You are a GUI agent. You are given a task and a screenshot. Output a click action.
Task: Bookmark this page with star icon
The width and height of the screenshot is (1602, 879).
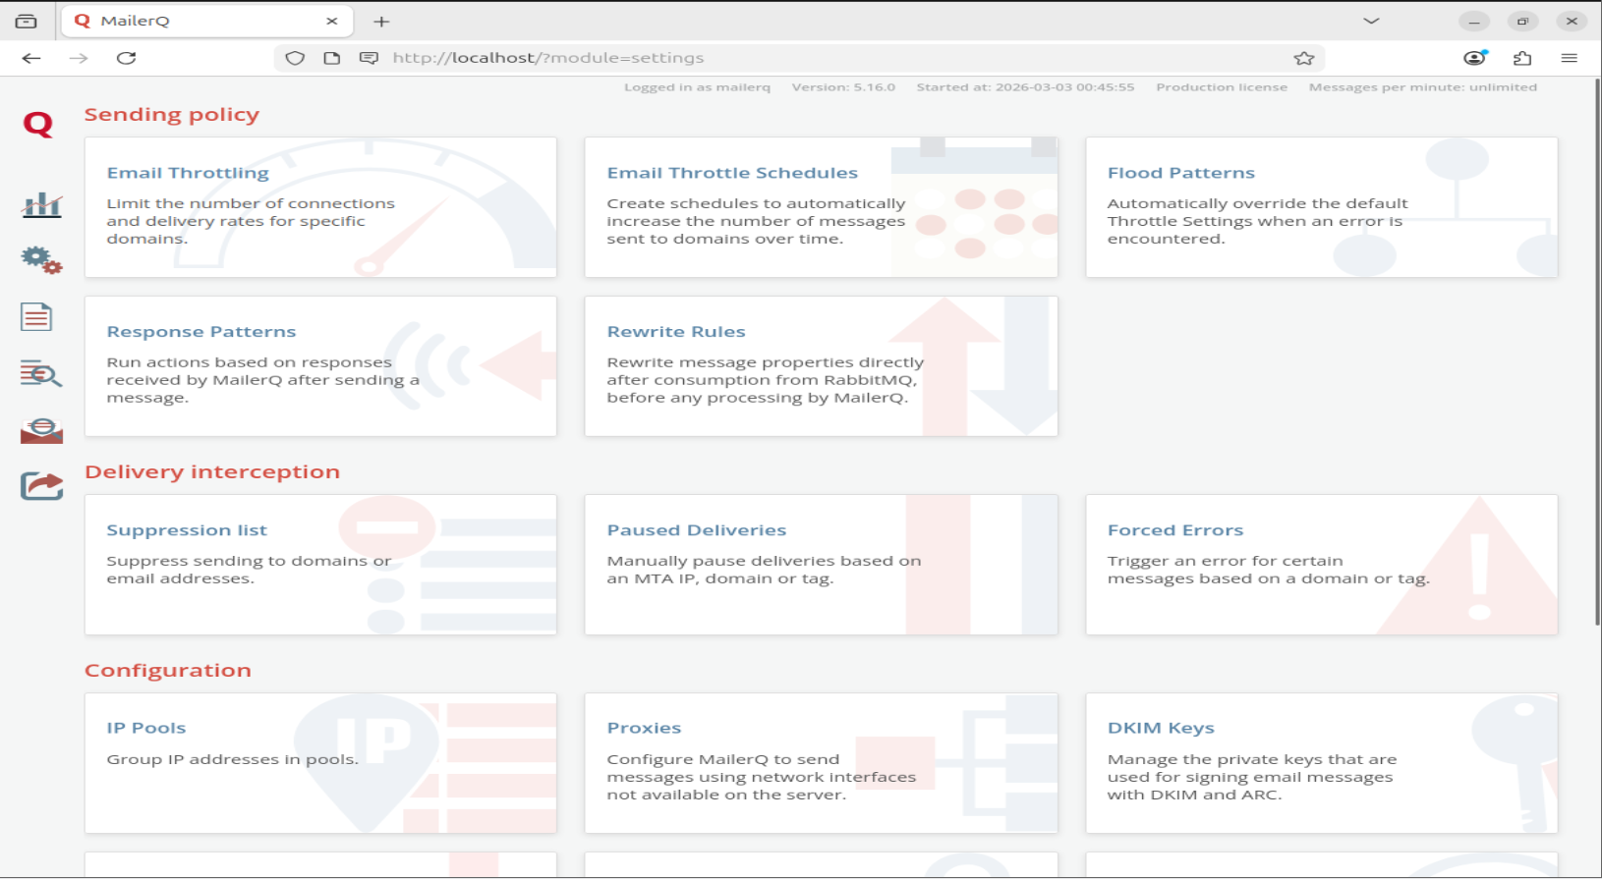pos(1304,58)
